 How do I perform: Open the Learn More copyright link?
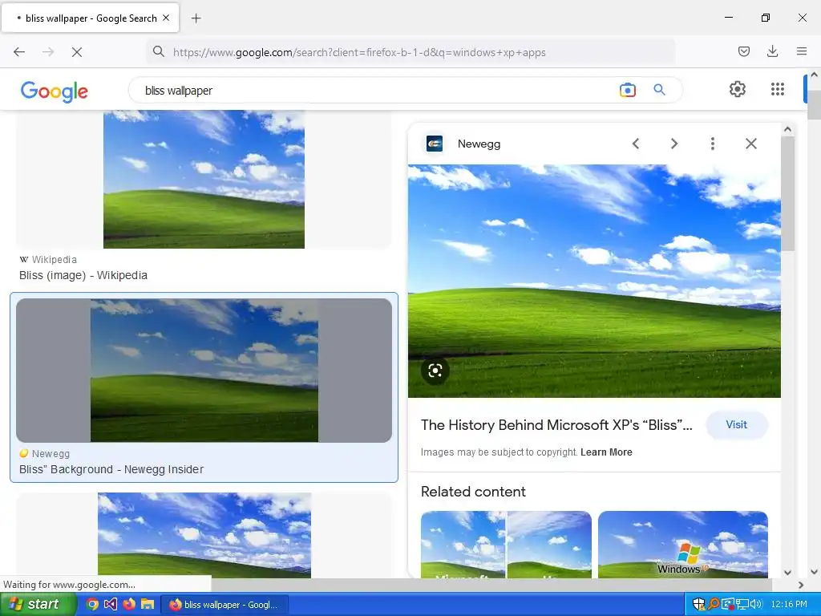606,452
